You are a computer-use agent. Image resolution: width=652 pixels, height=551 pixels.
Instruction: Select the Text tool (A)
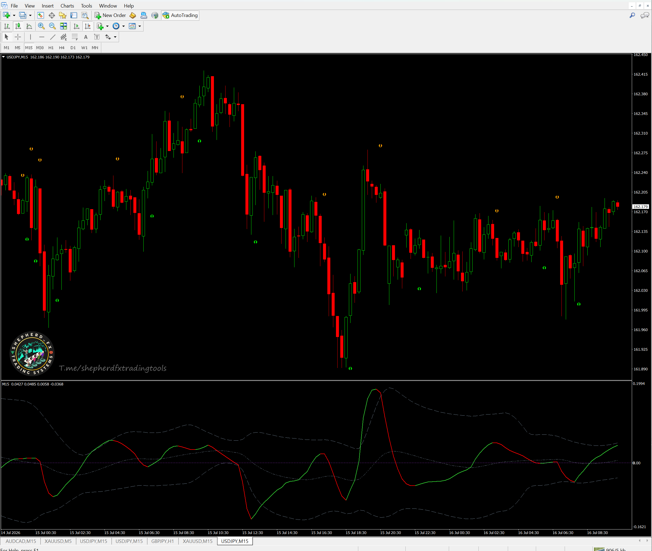click(x=86, y=37)
